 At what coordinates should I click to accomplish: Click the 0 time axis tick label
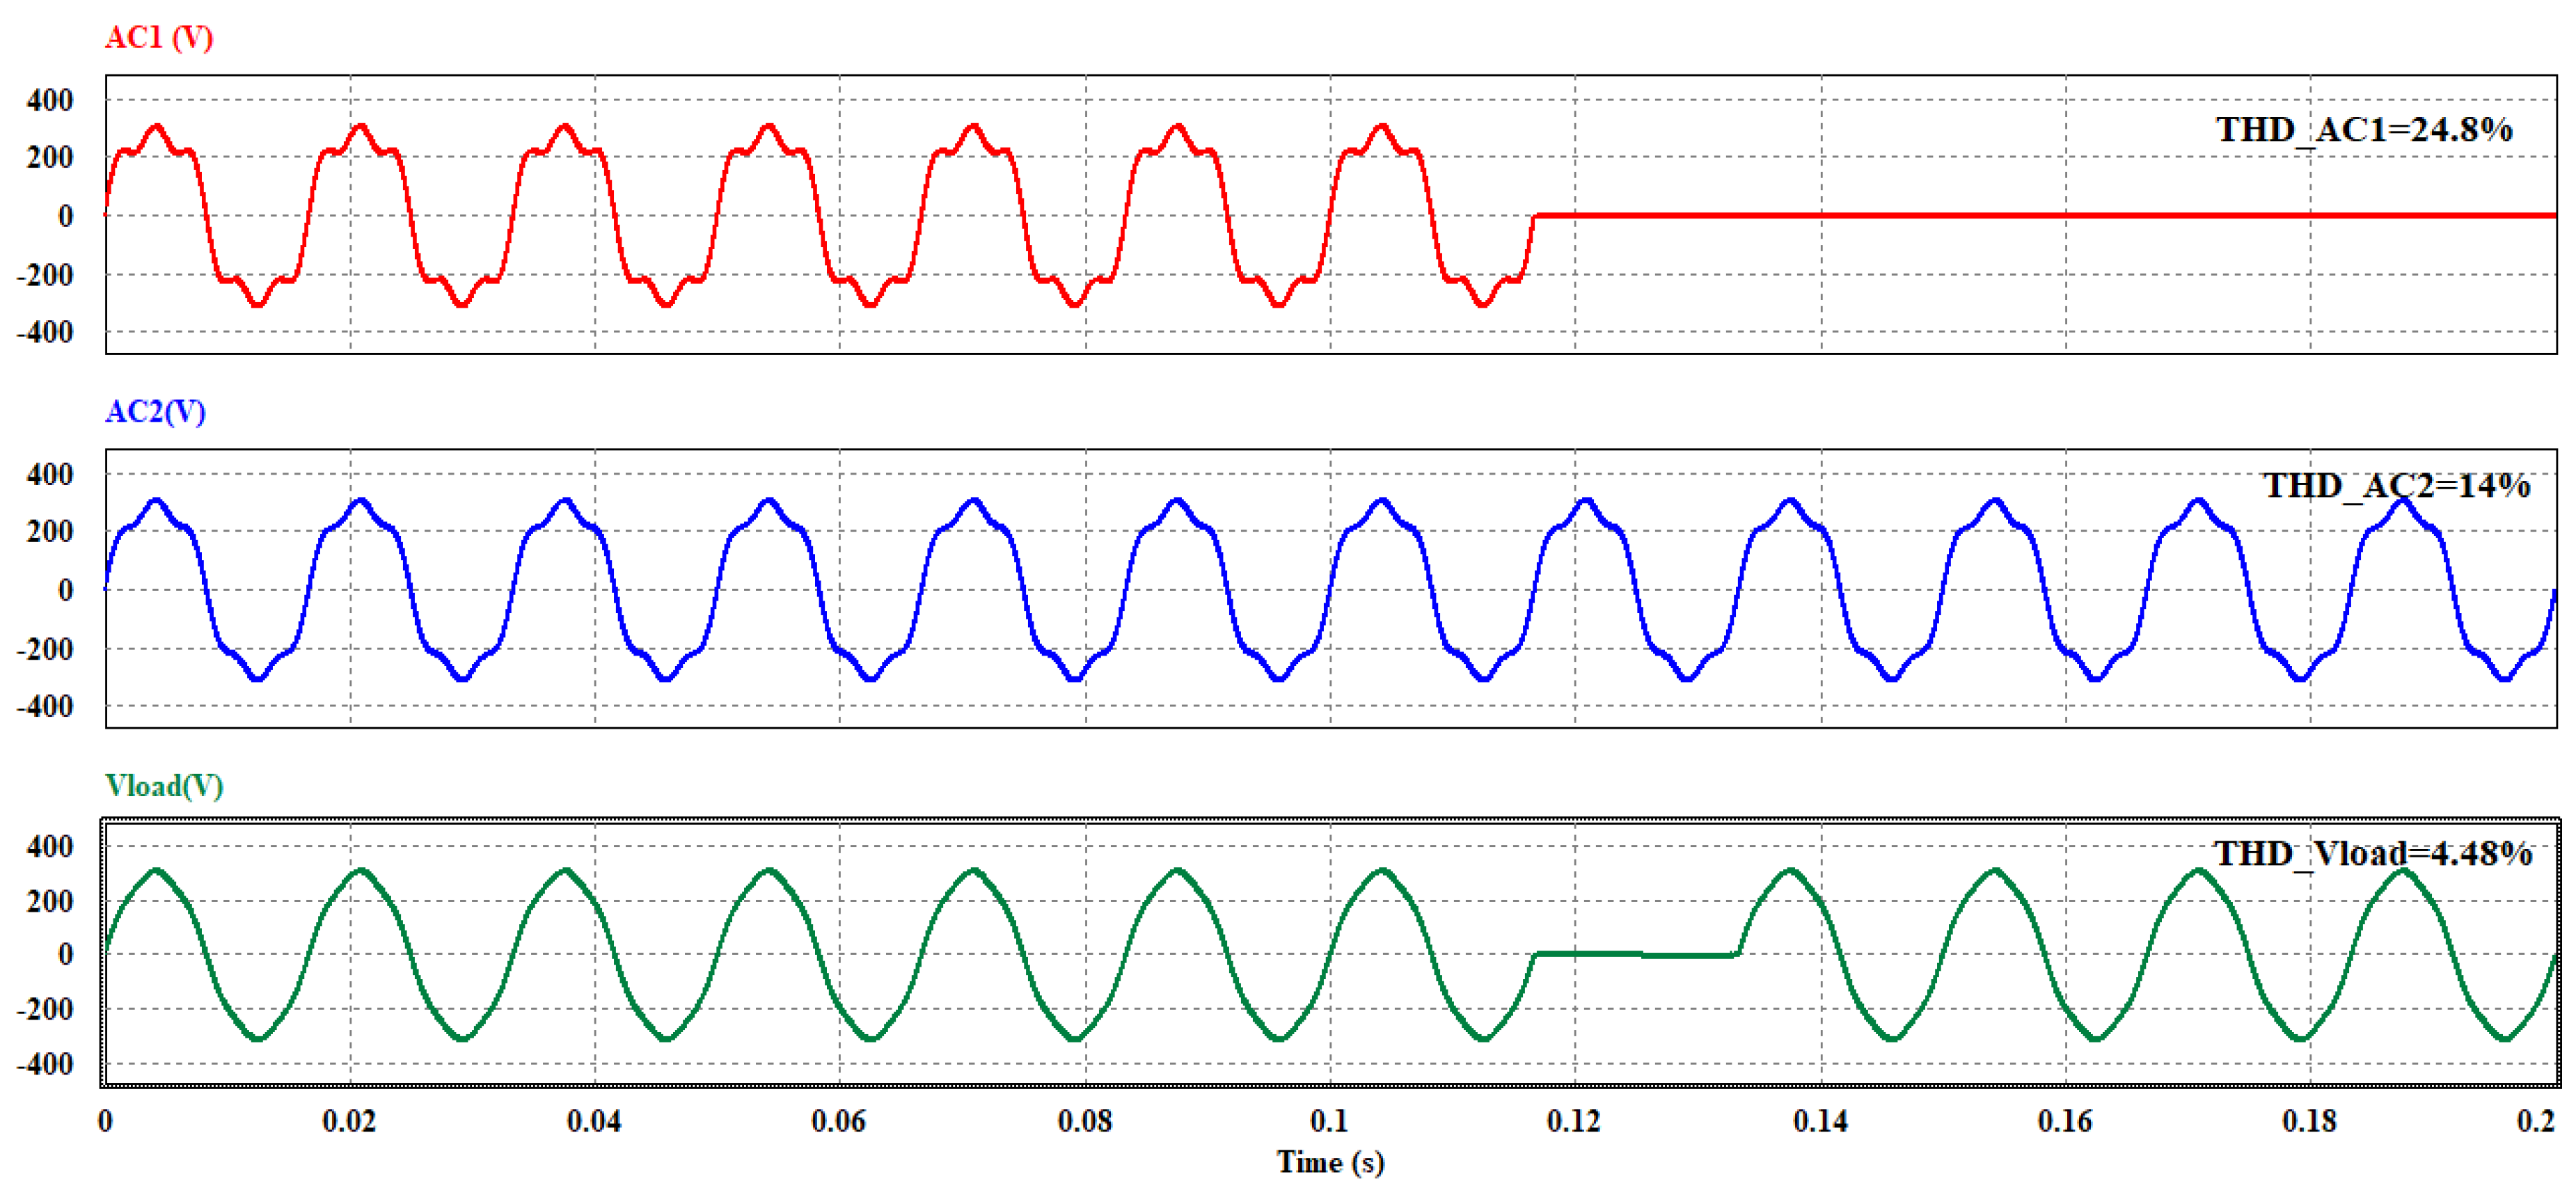104,1122
